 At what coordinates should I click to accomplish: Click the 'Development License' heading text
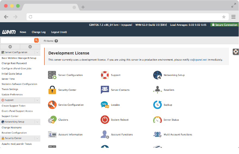[69, 53]
